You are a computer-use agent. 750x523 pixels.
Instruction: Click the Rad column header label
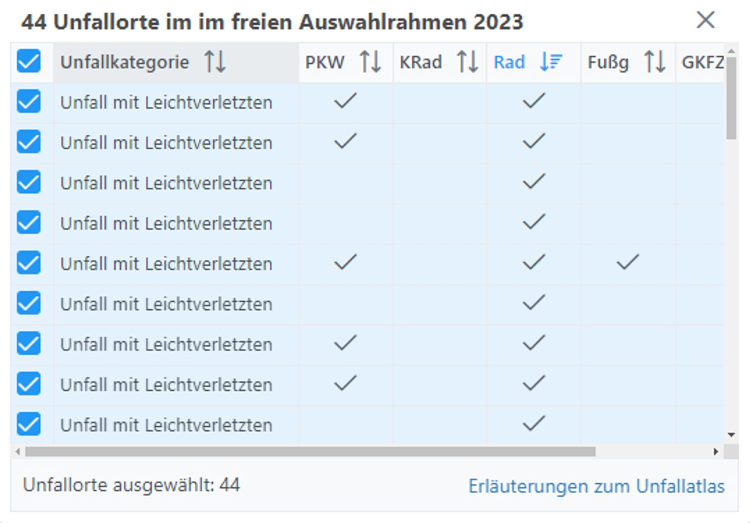509,62
